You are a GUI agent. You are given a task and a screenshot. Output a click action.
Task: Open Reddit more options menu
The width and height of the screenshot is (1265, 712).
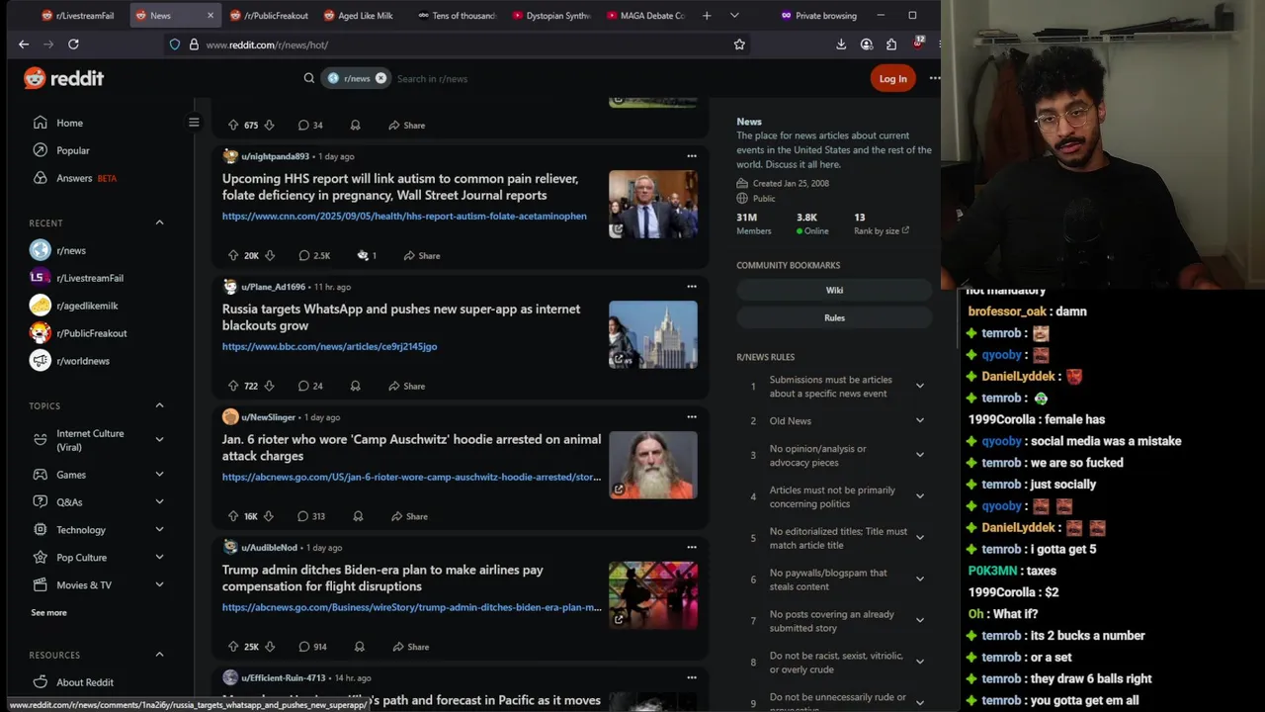pos(934,78)
